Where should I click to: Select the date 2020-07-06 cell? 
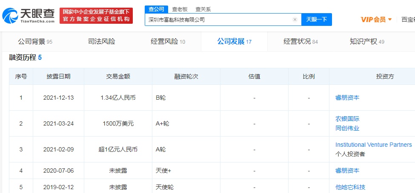pos(58,171)
